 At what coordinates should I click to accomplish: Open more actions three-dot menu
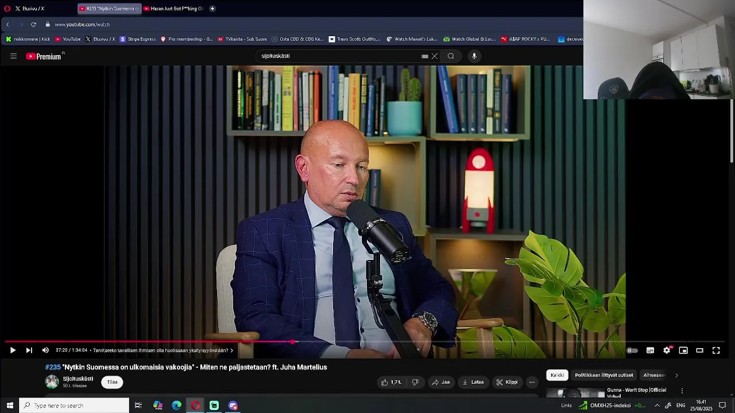pyautogui.click(x=532, y=382)
